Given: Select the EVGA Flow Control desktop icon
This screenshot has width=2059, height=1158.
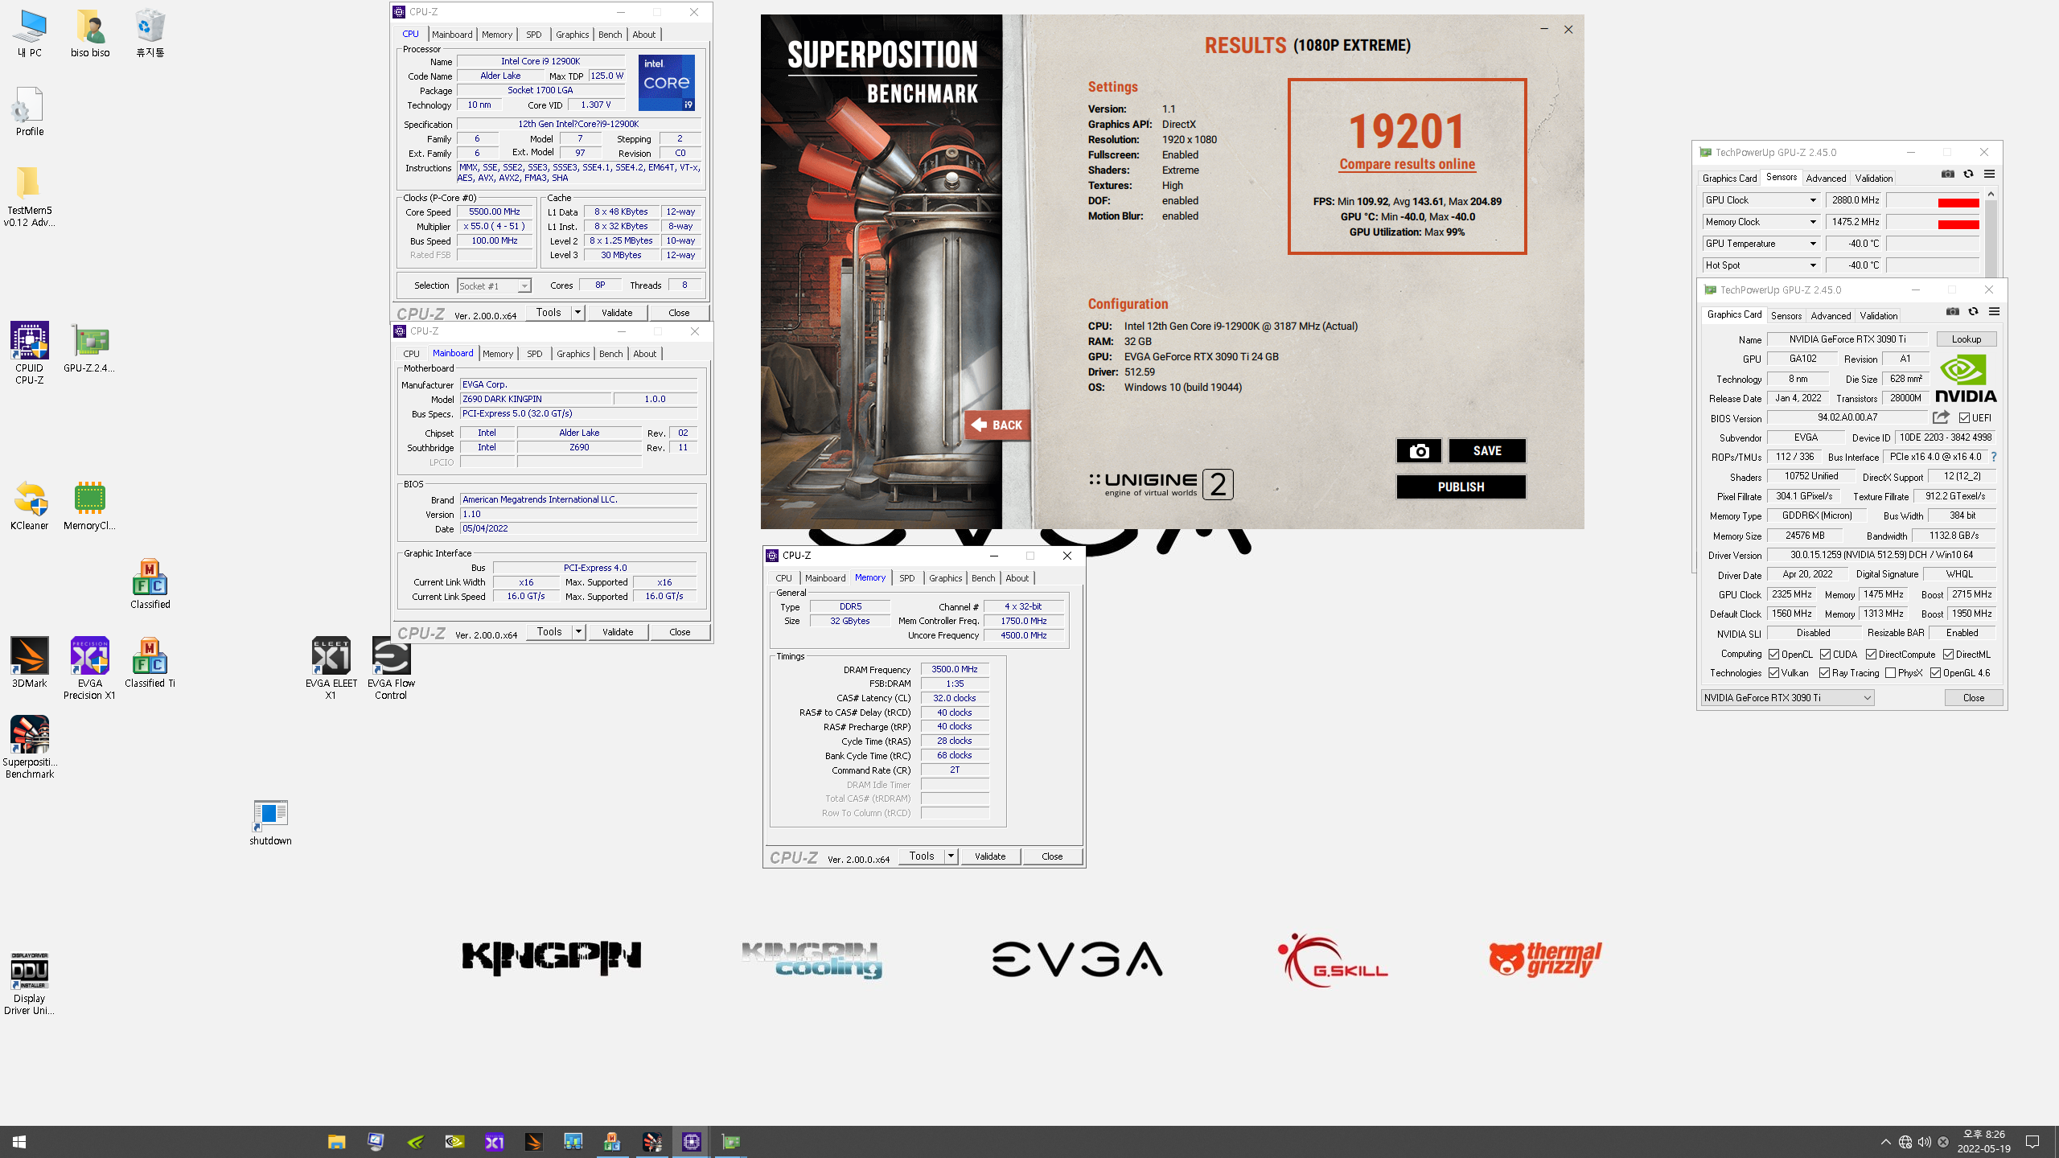Looking at the screenshot, I should click(391, 667).
